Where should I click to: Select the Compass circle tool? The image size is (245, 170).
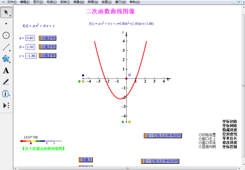coord(6,35)
